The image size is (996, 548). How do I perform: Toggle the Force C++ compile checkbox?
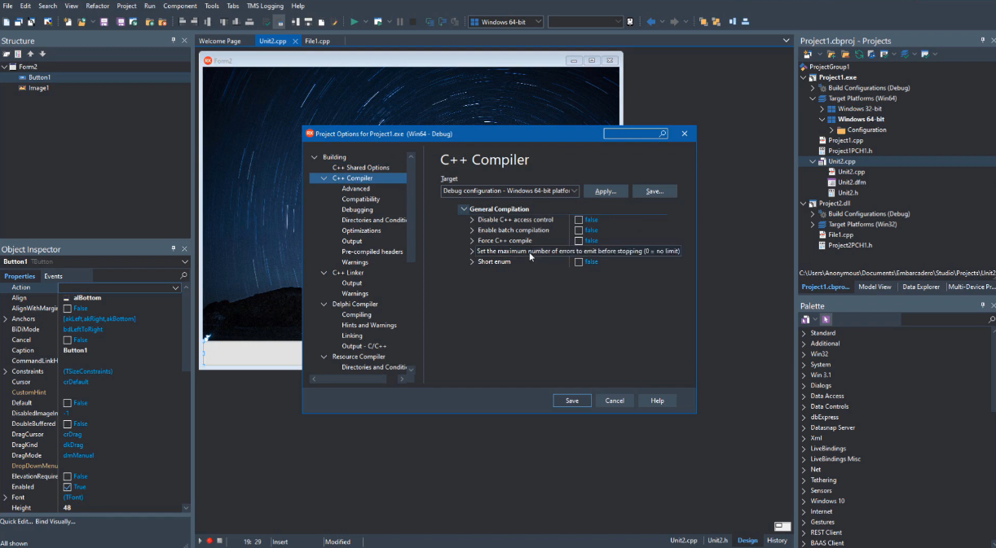(x=579, y=241)
